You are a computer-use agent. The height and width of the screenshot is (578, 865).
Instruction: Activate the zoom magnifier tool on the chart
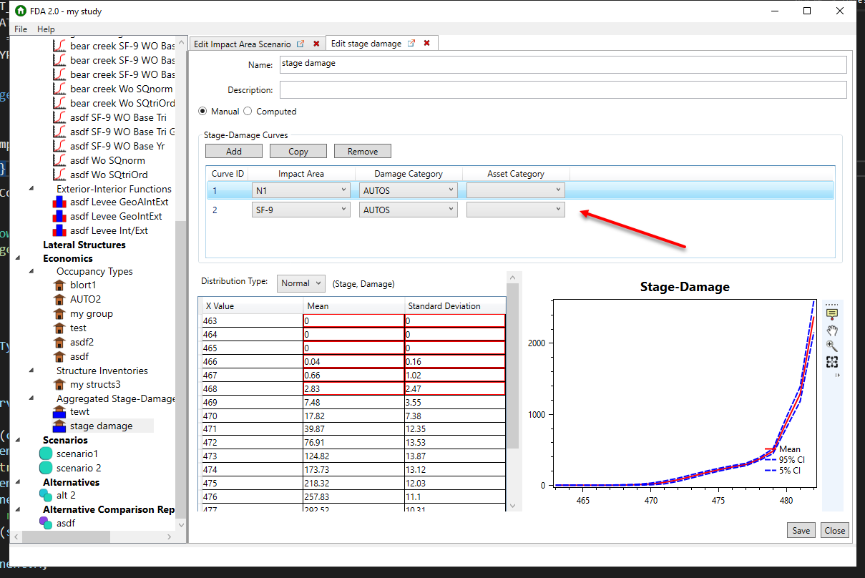[832, 345]
